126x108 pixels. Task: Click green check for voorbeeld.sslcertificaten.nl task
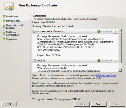pos(99,31)
